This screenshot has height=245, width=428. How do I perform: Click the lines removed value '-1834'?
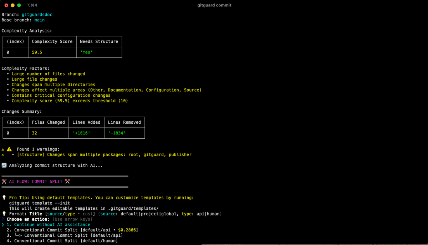tap(117, 133)
